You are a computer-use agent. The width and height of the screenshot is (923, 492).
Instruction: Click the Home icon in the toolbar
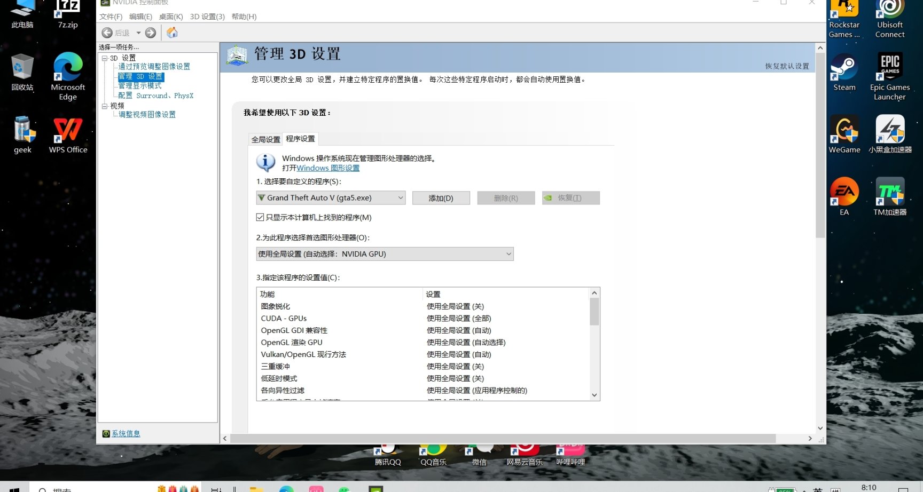point(172,33)
